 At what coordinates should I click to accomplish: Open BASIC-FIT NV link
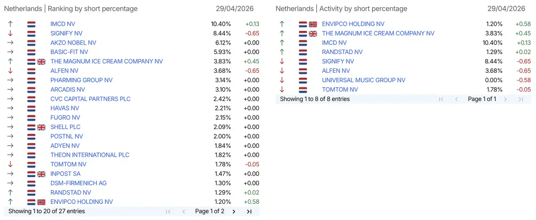(x=69, y=52)
